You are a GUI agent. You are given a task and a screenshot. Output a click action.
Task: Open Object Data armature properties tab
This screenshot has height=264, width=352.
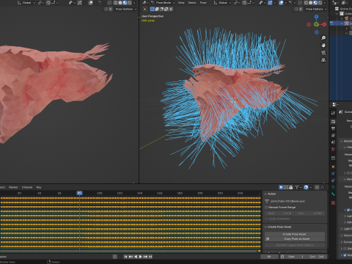pos(333,187)
